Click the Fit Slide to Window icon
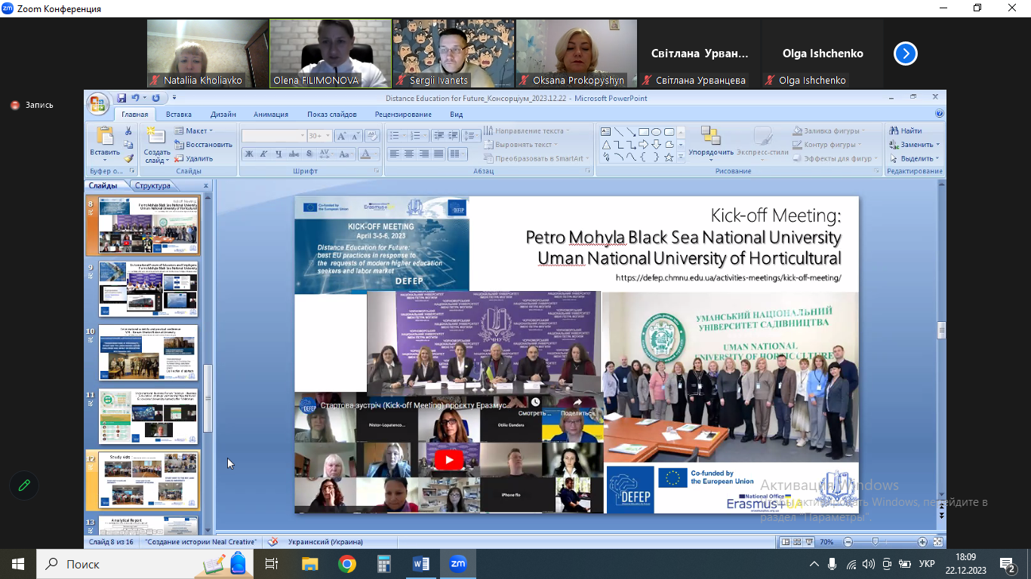 (x=938, y=541)
